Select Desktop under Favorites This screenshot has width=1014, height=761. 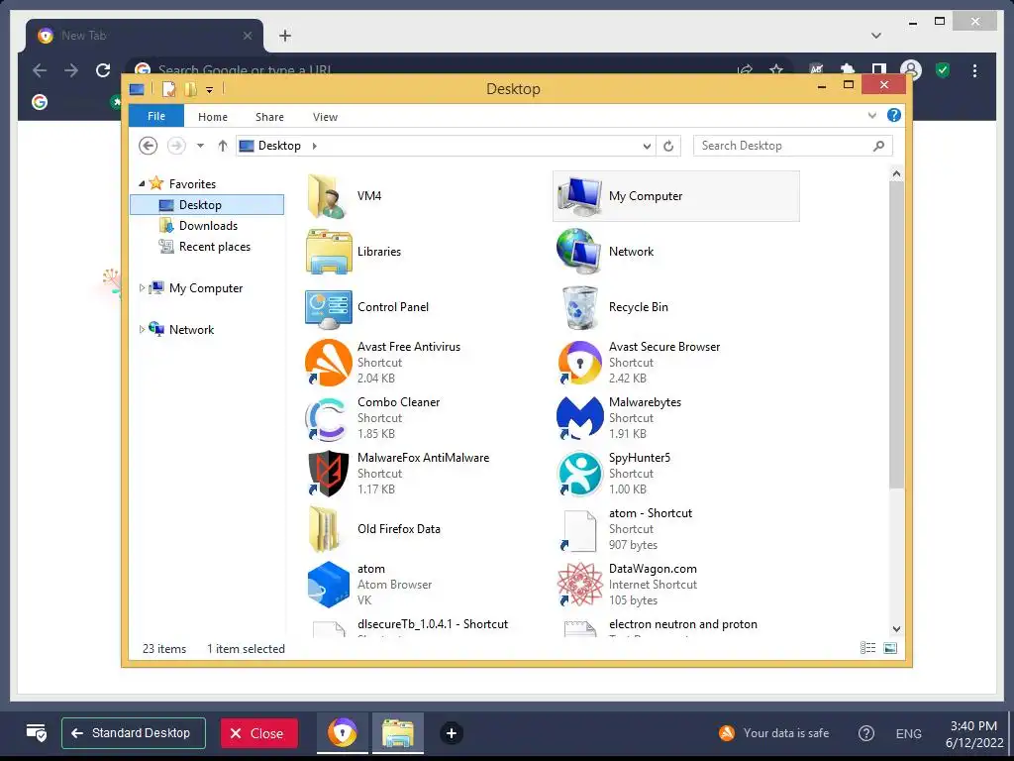pos(207,205)
